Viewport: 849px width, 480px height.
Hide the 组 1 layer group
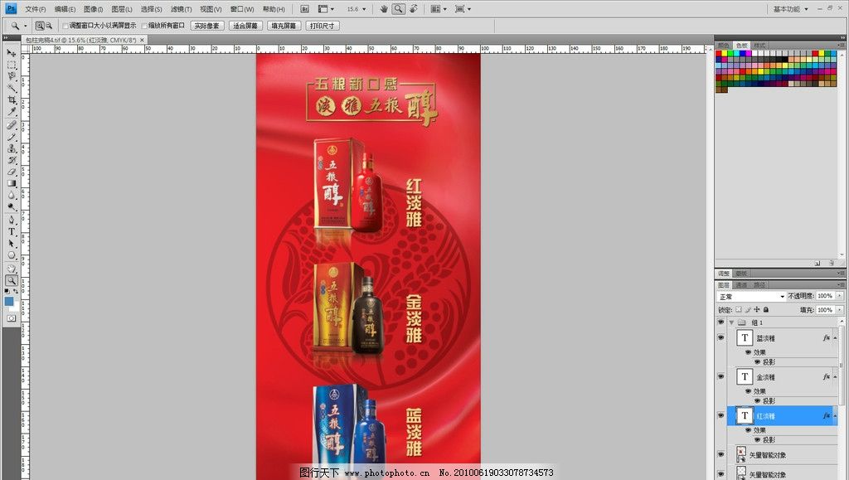(x=720, y=322)
